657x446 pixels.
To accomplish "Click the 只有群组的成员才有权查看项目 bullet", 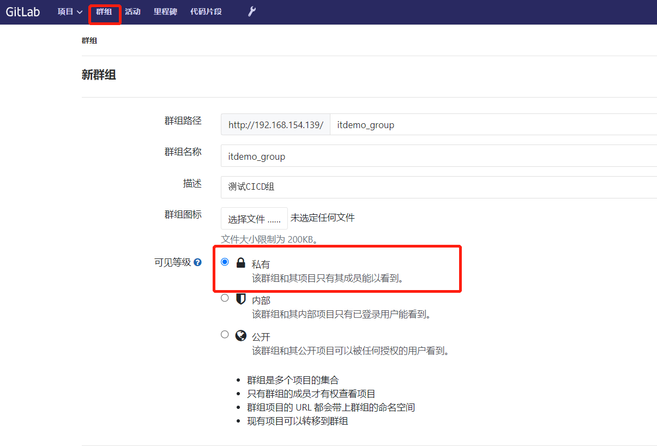I will pos(311,394).
